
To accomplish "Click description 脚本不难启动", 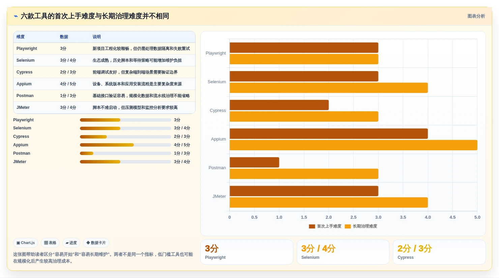I will coord(135,107).
